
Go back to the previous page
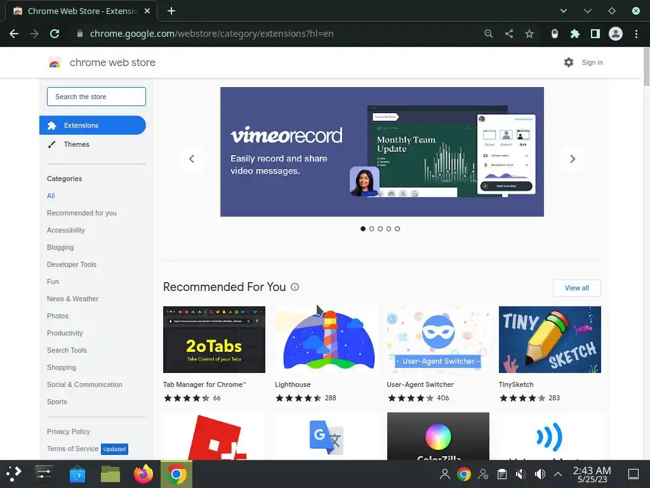click(x=14, y=34)
